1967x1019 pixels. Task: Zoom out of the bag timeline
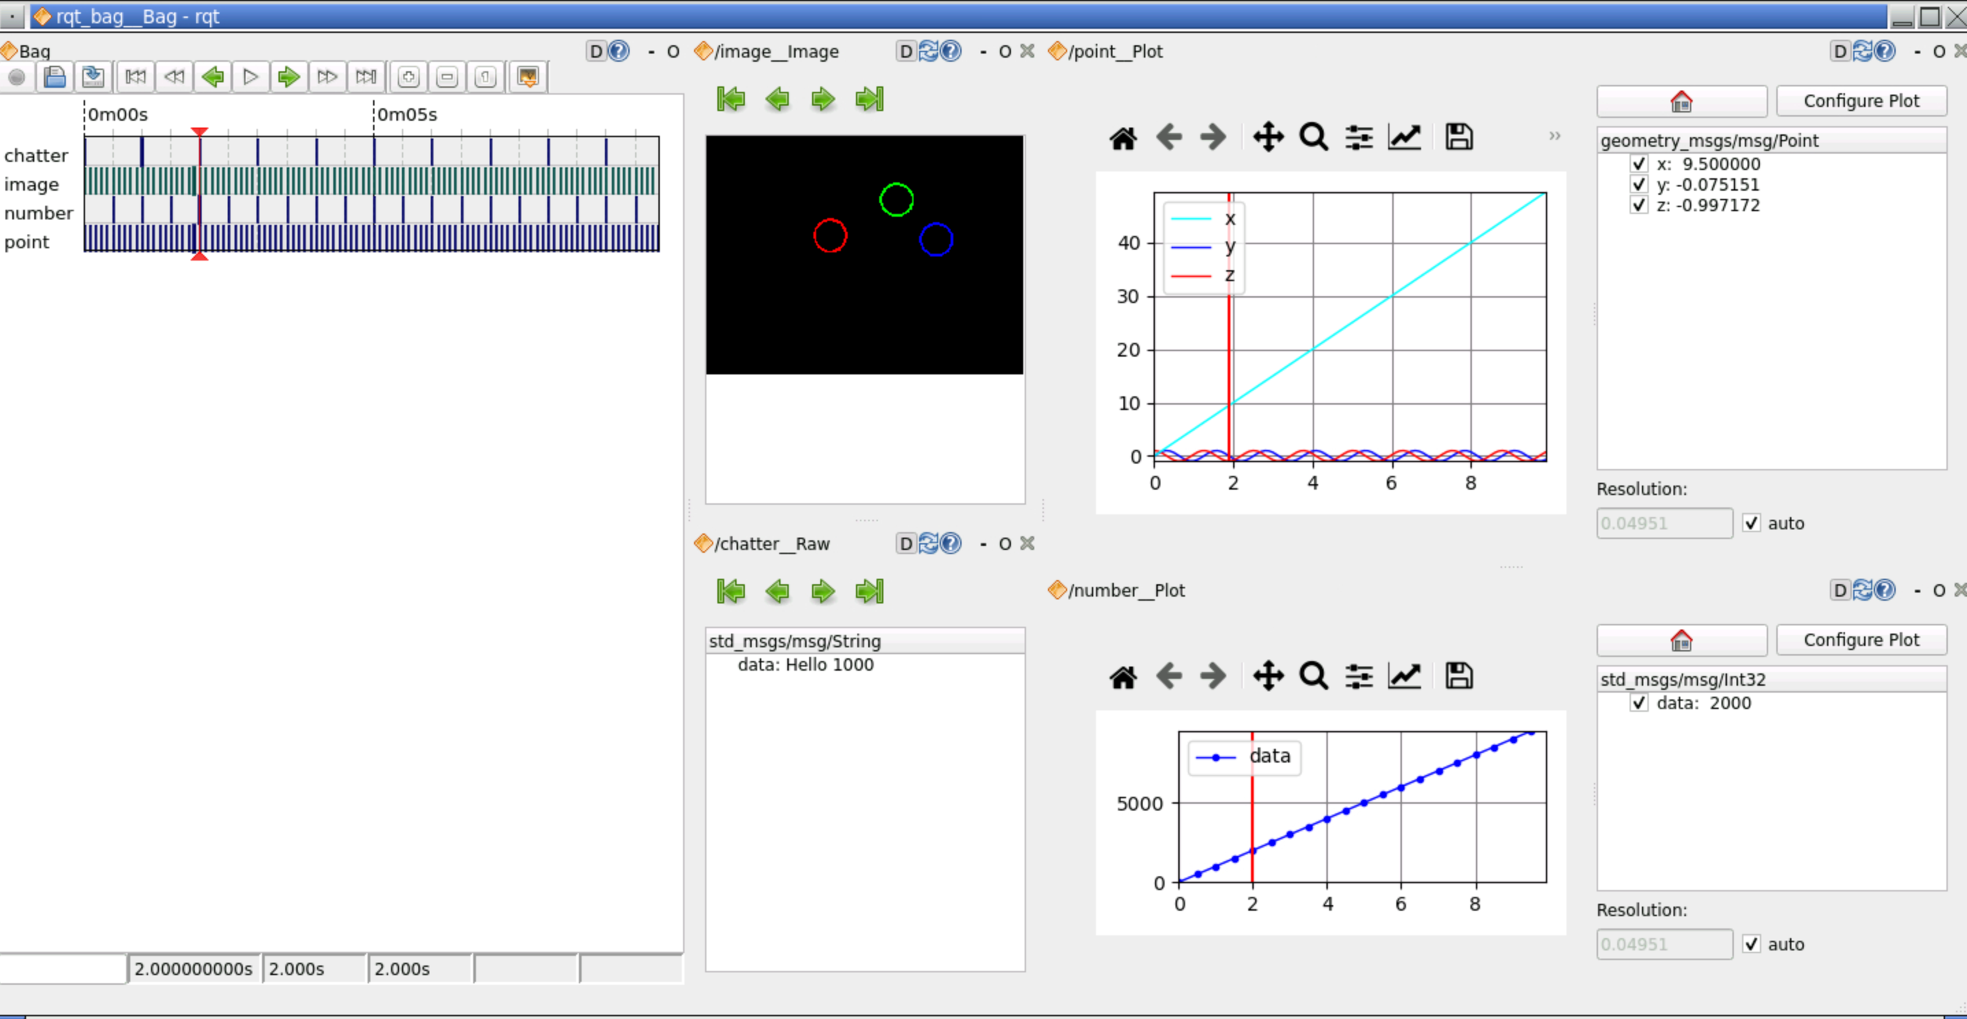click(447, 77)
